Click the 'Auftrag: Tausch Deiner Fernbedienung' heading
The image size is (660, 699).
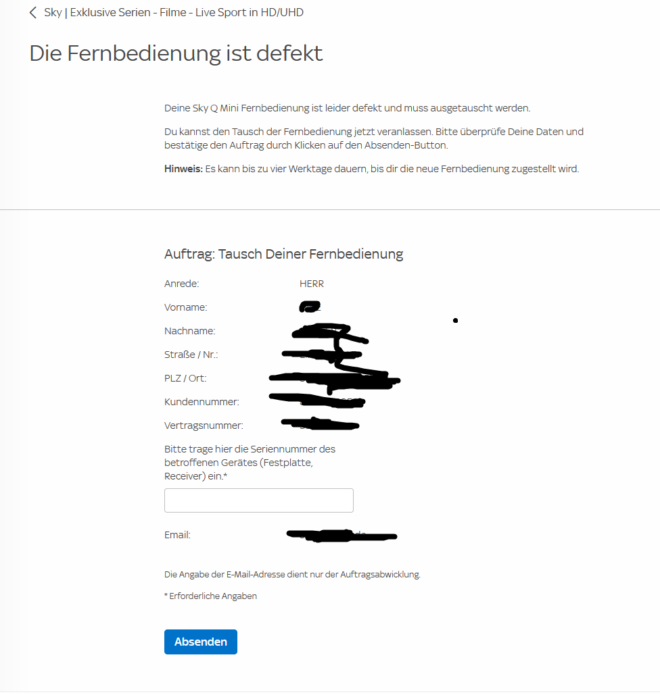pyautogui.click(x=283, y=254)
